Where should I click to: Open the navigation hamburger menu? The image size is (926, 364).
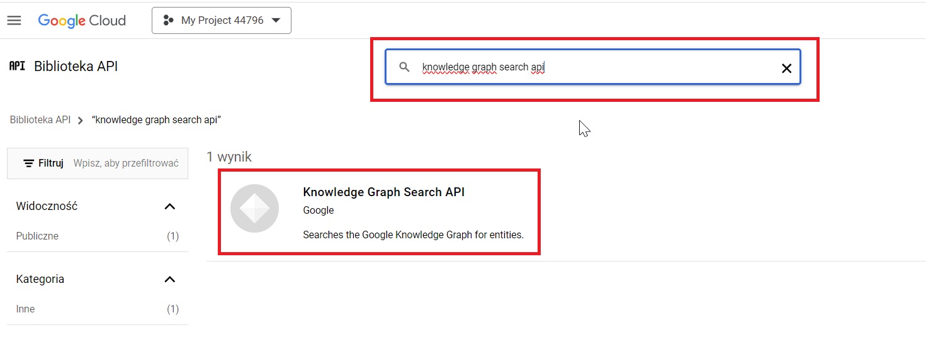pos(14,19)
